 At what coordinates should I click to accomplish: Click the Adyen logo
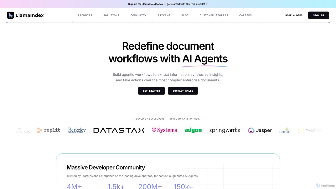(x=193, y=130)
